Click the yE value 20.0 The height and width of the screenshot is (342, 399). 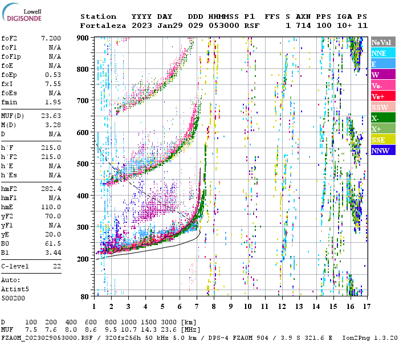point(53,235)
